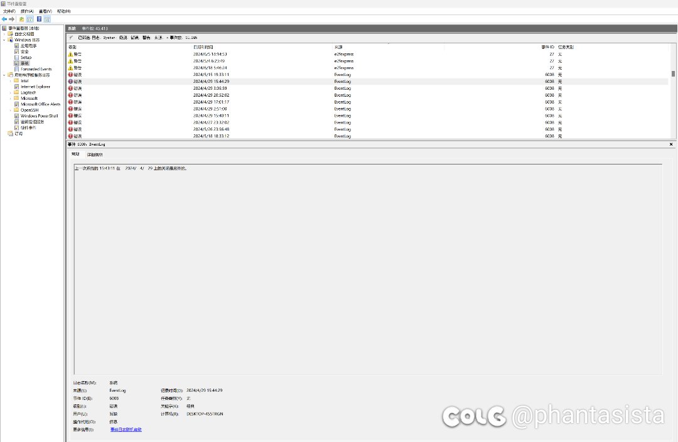Click the error icon of event 2024/5/15 19:33:11

(x=70, y=74)
